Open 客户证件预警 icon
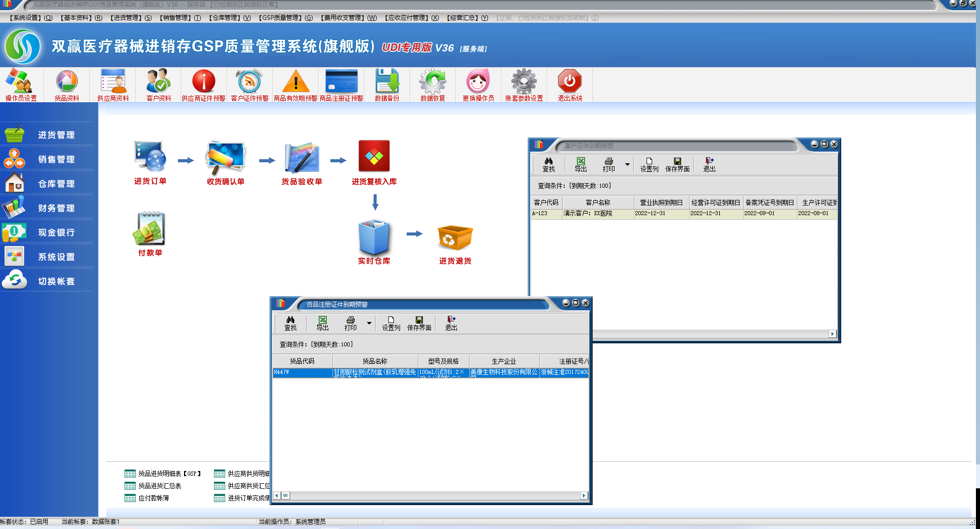This screenshot has height=529, width=980. (250, 85)
